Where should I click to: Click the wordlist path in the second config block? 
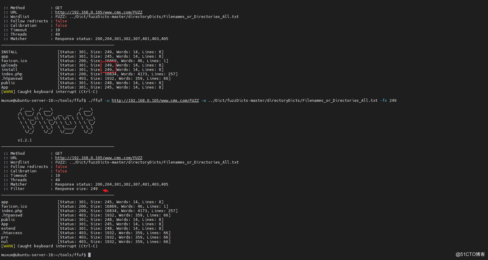coord(154,162)
